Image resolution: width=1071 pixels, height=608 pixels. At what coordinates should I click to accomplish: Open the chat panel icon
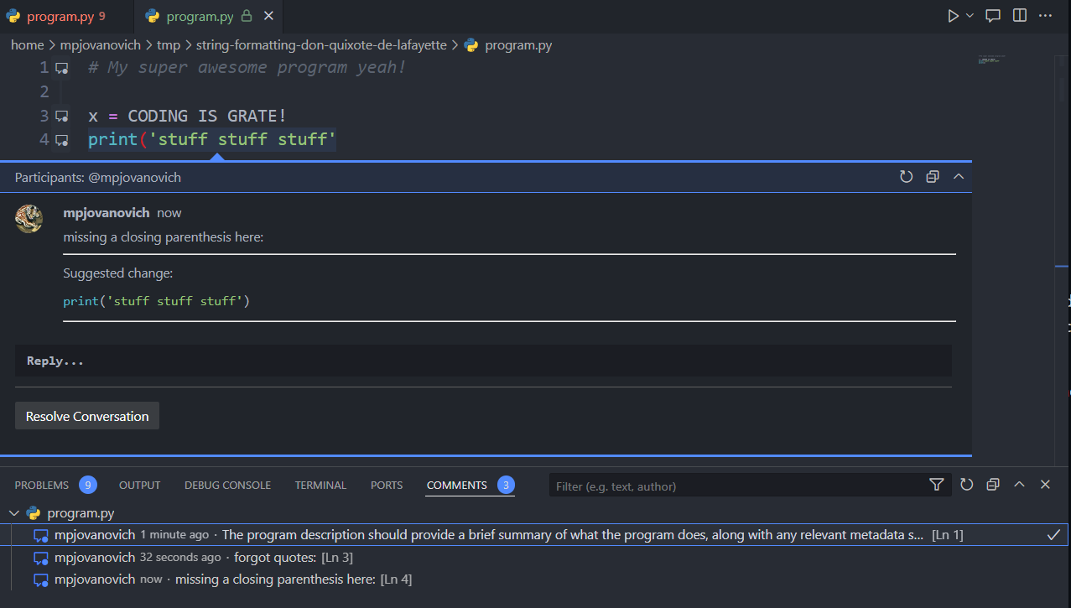(993, 15)
